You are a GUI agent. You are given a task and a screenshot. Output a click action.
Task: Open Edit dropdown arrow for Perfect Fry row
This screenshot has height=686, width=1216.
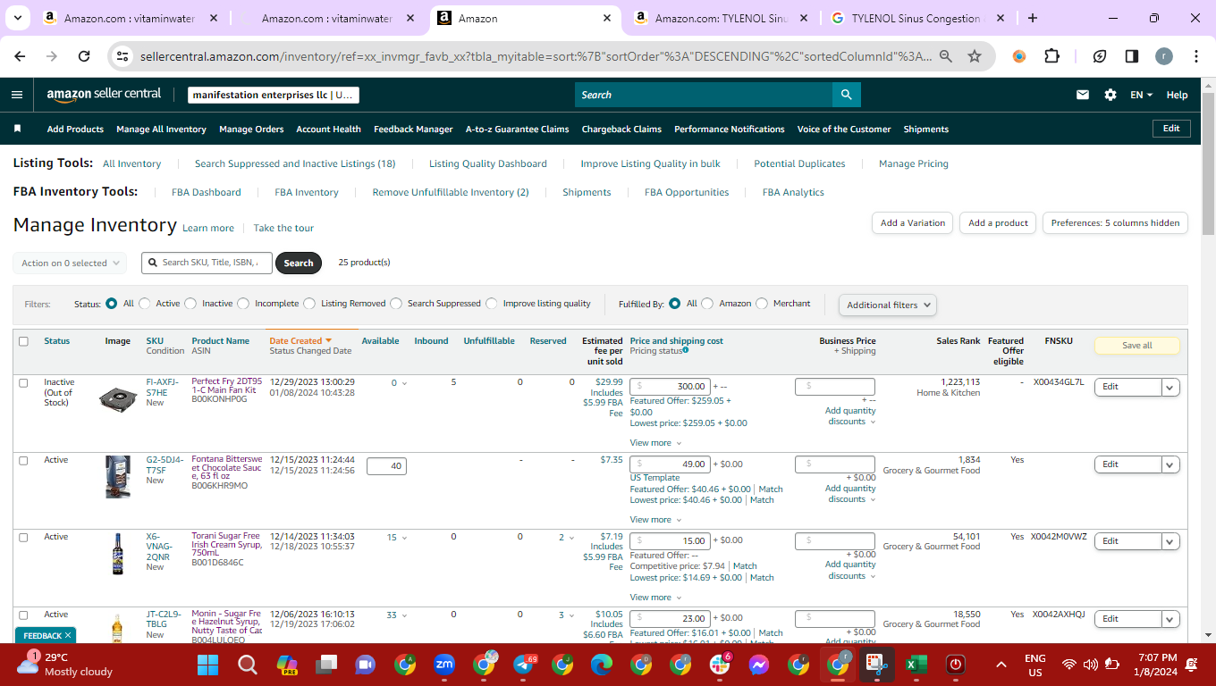click(1171, 387)
